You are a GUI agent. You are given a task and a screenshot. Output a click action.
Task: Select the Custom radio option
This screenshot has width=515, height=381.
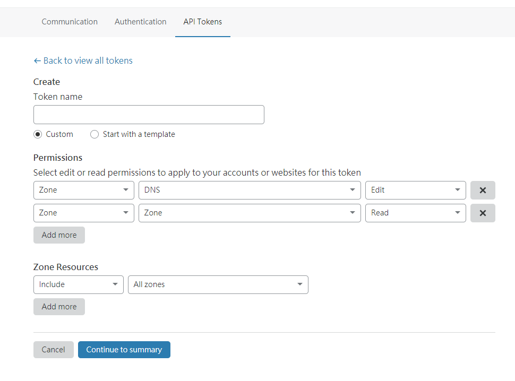coord(38,134)
